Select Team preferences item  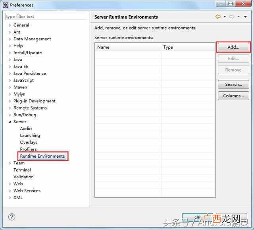[19, 163]
